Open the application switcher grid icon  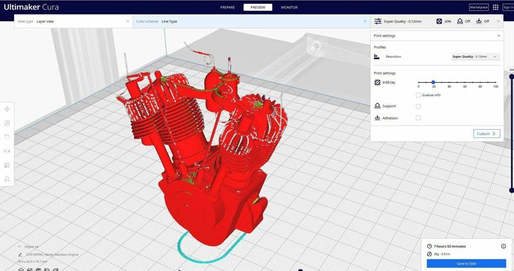[x=495, y=7]
